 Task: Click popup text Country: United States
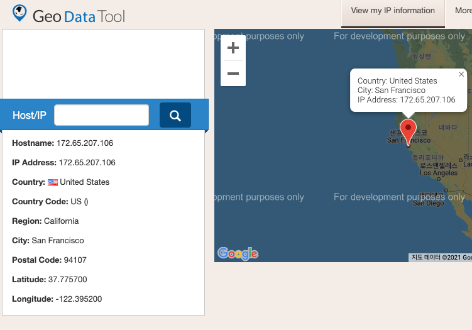pos(397,80)
